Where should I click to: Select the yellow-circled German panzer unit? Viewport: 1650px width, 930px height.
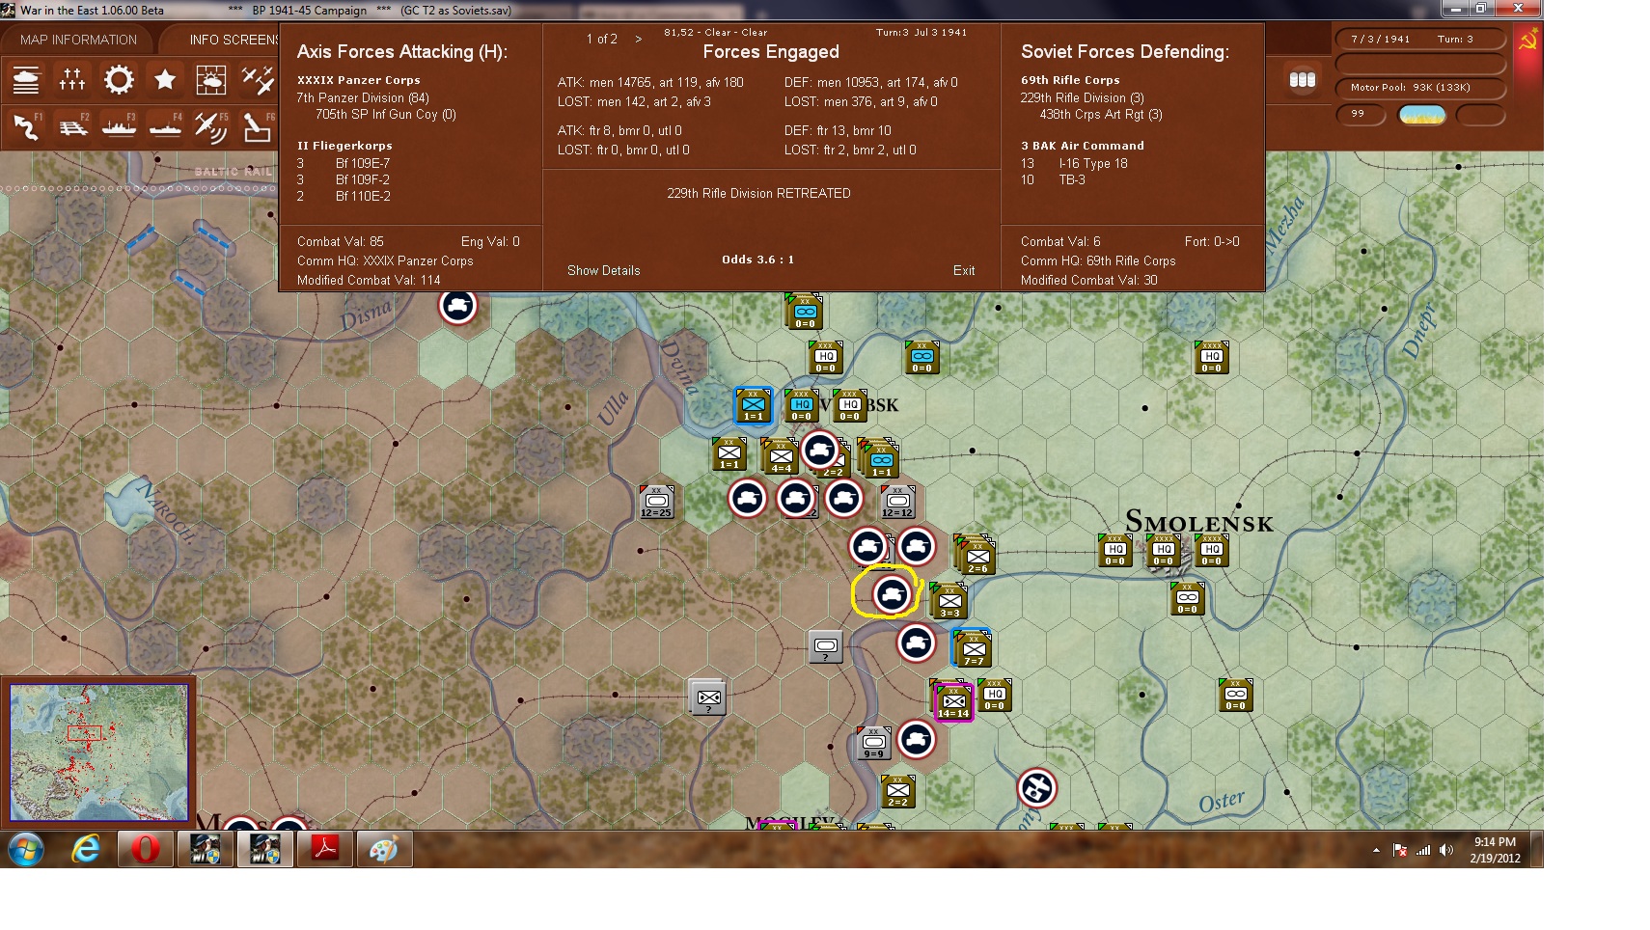[891, 595]
